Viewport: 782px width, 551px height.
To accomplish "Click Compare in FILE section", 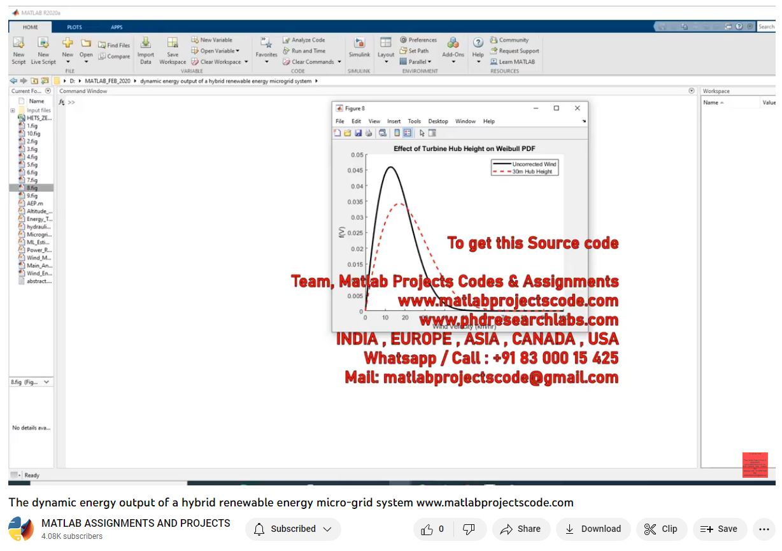I will 114,56.
